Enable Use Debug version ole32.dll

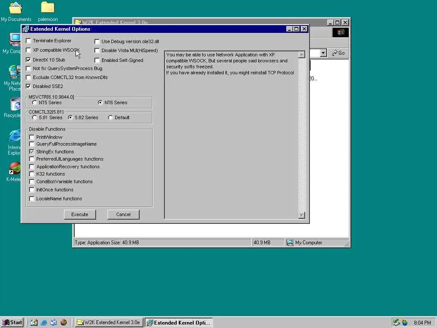coord(97,41)
